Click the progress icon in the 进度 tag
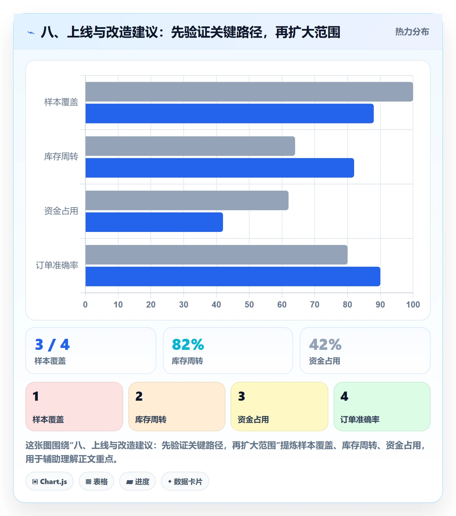Viewport: 456px width, 516px height. [x=129, y=482]
